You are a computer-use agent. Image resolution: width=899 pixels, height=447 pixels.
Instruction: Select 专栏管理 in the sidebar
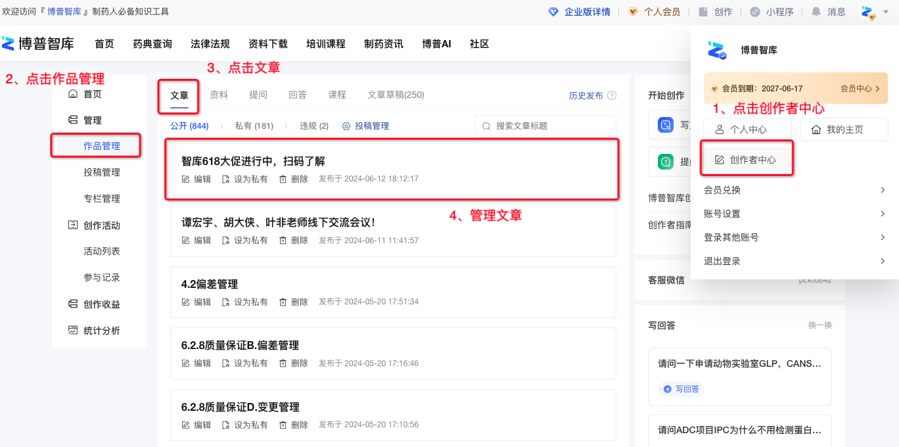102,199
